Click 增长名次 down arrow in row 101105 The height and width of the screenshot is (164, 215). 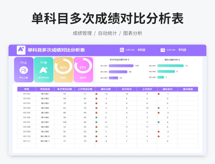click(x=159, y=113)
